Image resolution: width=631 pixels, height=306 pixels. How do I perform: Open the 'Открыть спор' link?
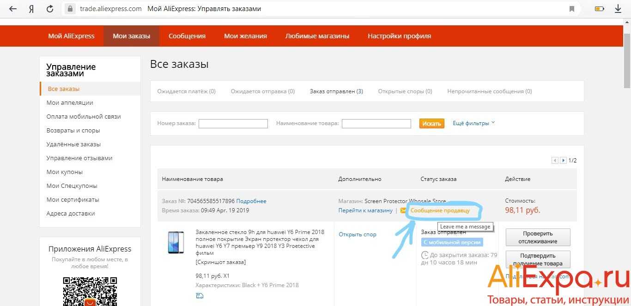[x=357, y=234]
